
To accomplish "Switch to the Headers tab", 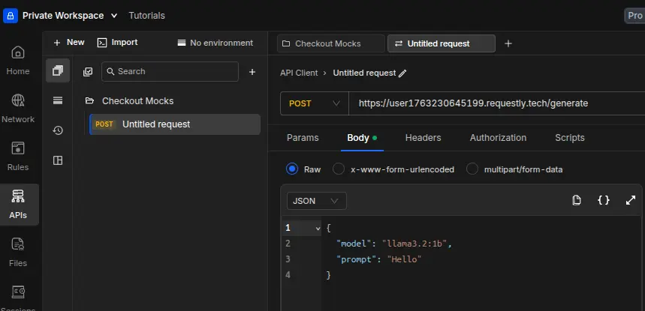I will 423,138.
